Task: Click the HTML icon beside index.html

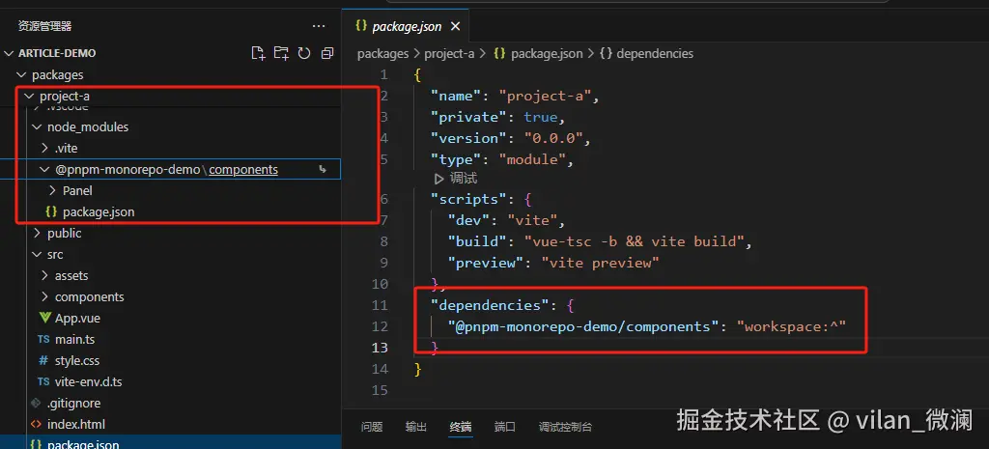Action: point(36,425)
